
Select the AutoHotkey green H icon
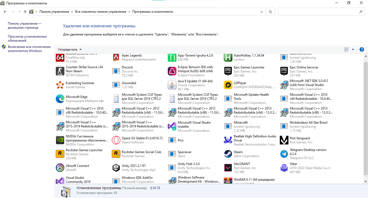point(228,57)
